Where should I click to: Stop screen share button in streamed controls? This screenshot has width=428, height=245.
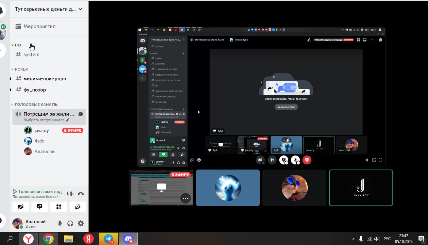pos(284,160)
